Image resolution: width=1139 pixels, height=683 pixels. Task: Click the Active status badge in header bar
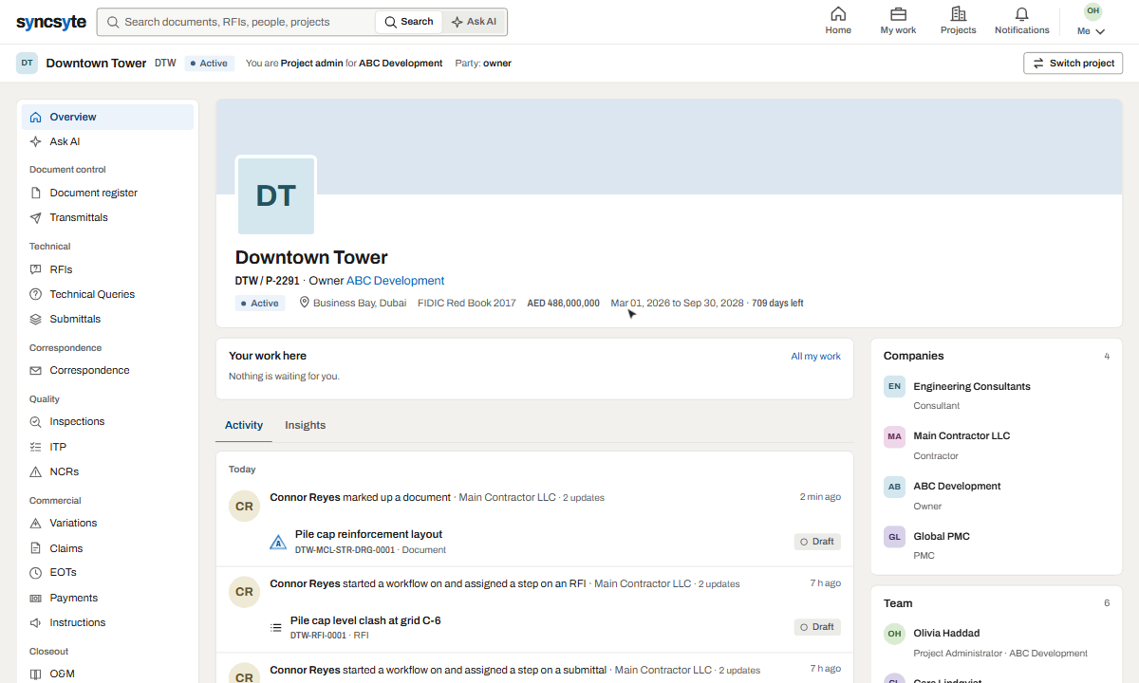pyautogui.click(x=210, y=64)
